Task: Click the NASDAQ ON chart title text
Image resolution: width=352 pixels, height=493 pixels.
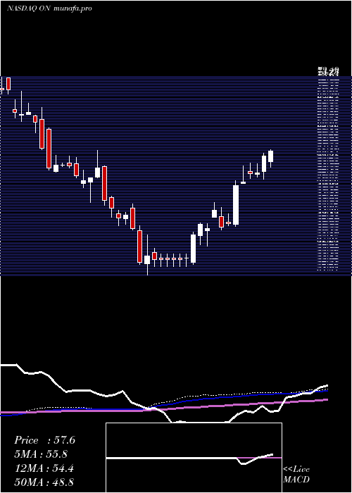Action: (x=49, y=8)
